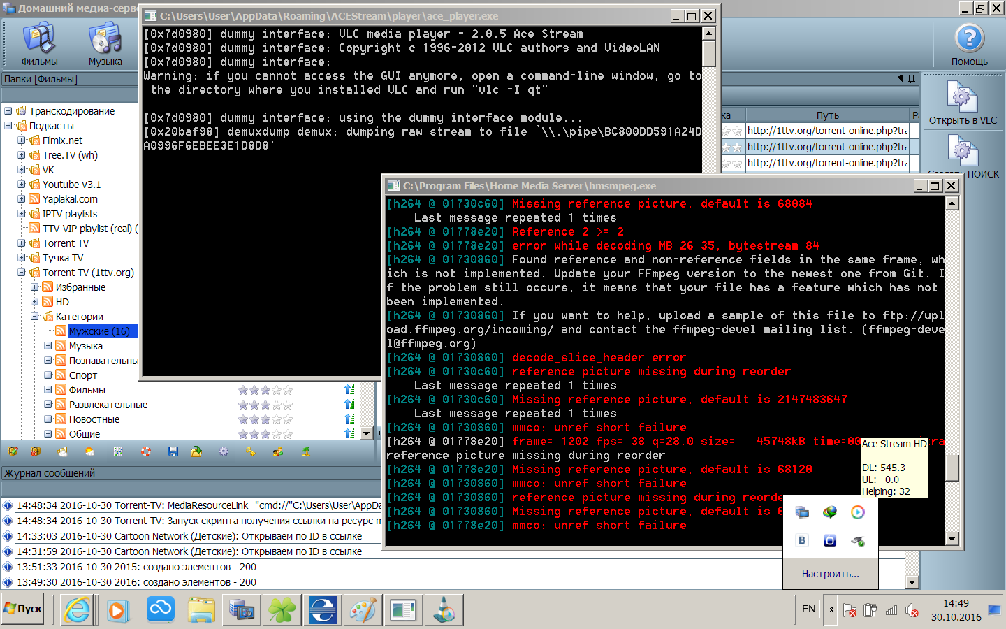Image resolution: width=1006 pixels, height=629 pixels.
Task: Click the blue floppy disk save icon
Action: 173,452
